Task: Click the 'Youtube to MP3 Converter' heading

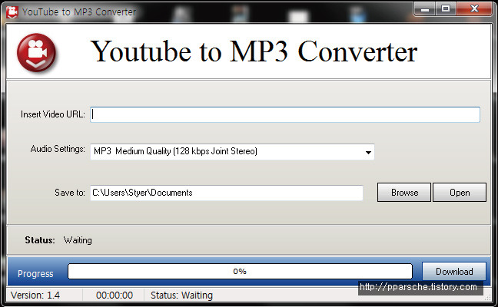Action: (254, 51)
